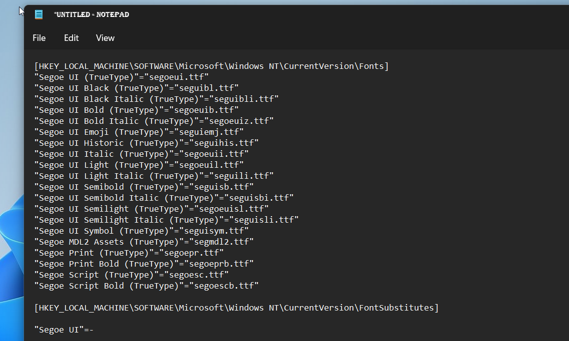569x341 pixels.
Task: Open the View menu
Action: point(105,38)
